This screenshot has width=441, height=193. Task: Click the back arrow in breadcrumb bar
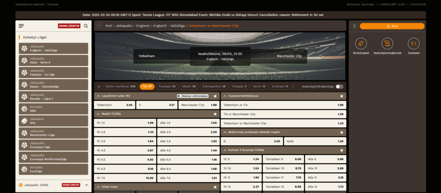click(99, 25)
